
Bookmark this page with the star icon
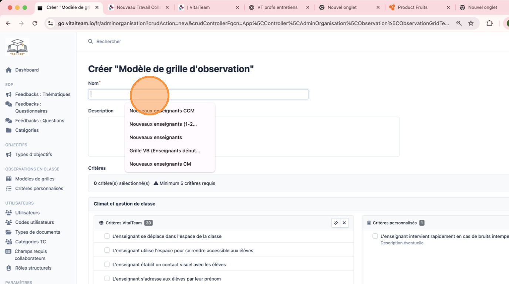pyautogui.click(x=471, y=23)
